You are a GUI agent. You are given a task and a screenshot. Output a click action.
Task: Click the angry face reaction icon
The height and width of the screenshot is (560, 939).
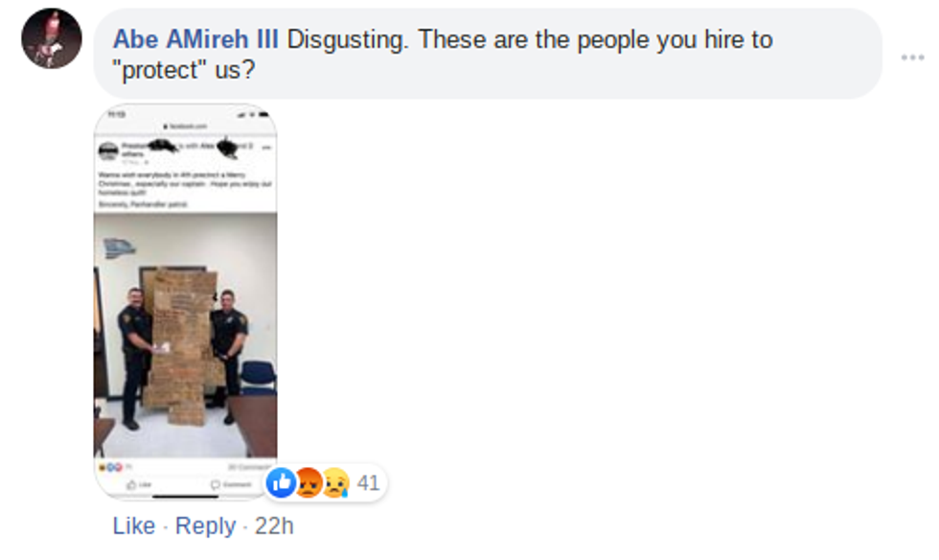point(309,482)
